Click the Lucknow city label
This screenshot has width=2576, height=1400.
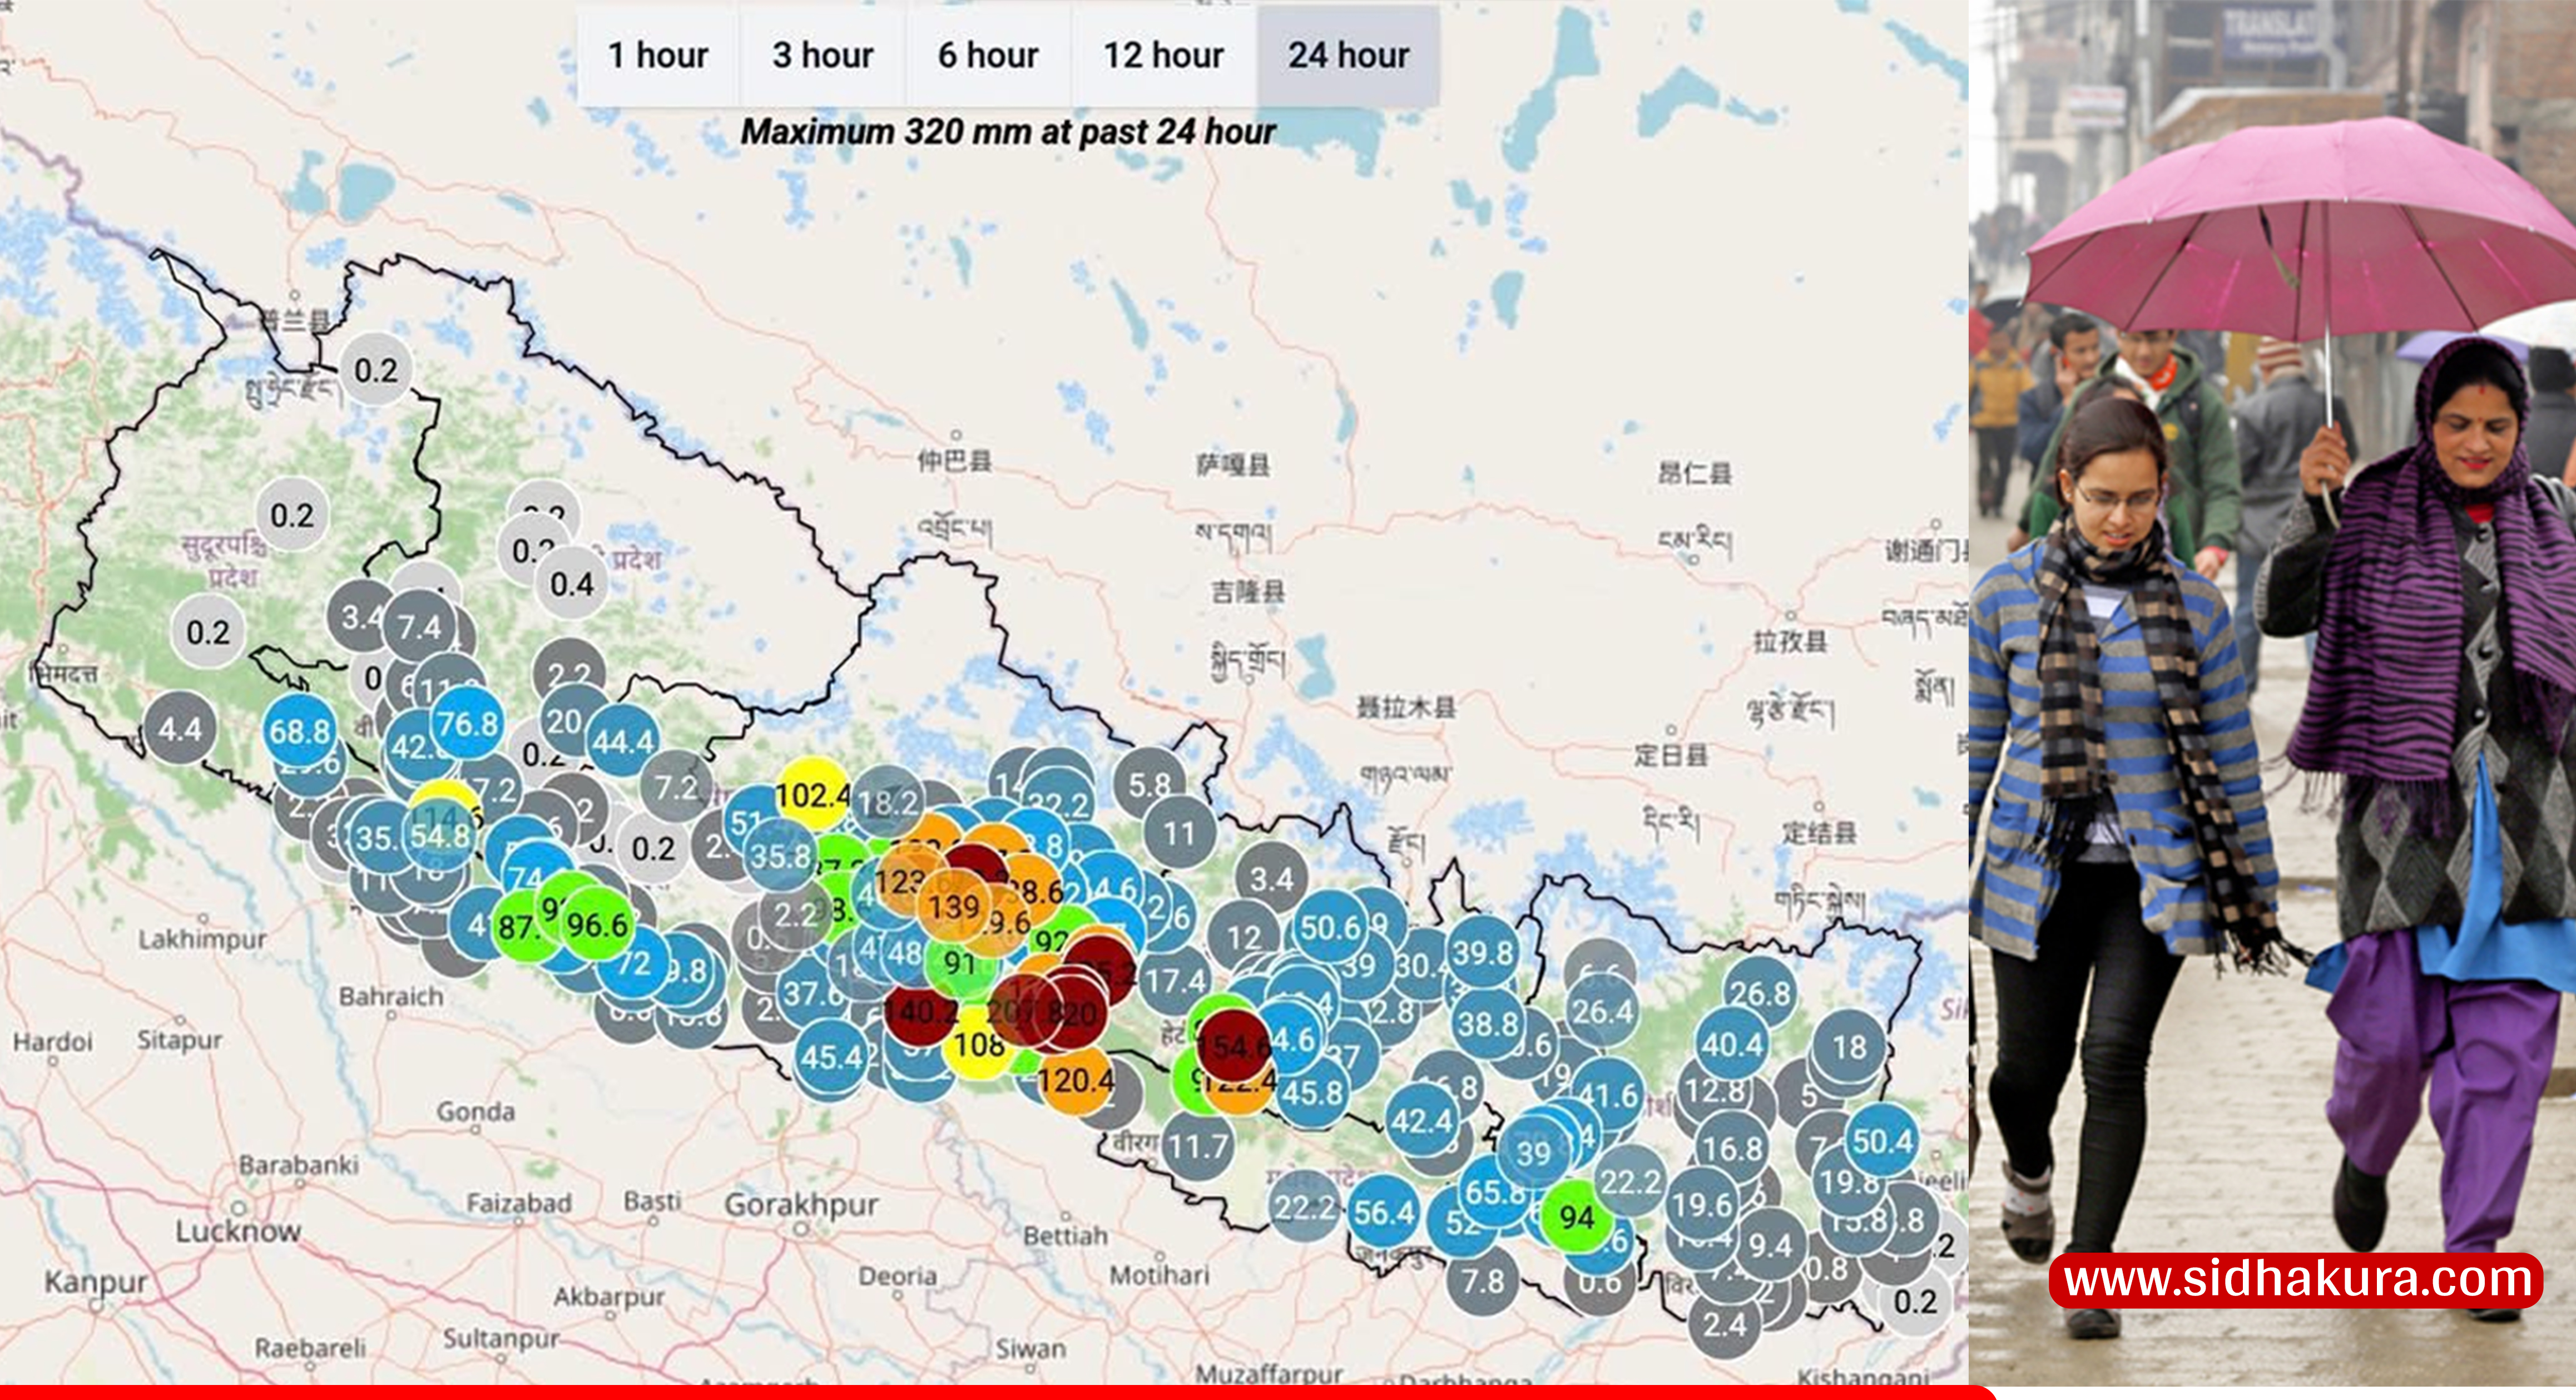238,1231
